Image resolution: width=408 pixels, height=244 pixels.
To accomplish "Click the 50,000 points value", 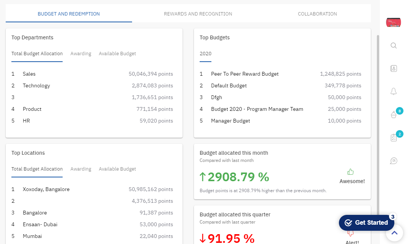I will (x=345, y=98).
